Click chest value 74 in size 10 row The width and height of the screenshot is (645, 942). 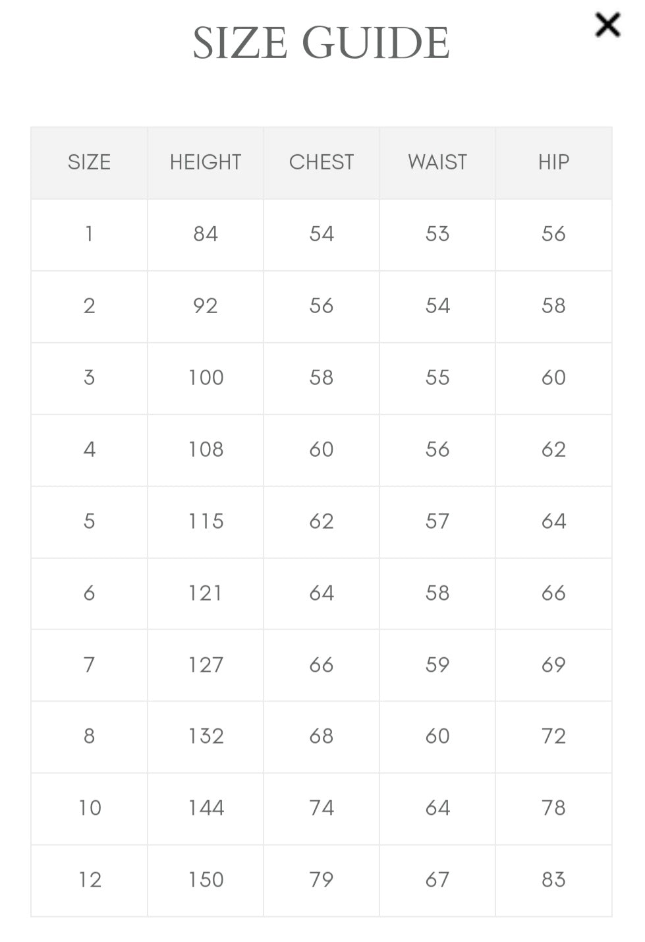coord(322,808)
